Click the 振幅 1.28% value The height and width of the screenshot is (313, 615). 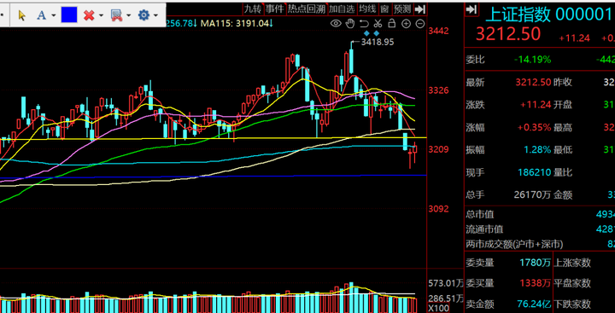[537, 149]
